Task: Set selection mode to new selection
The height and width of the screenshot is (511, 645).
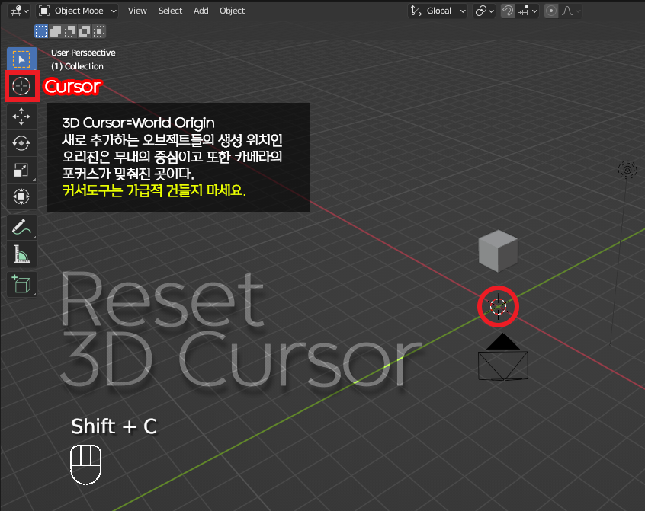Action: point(41,31)
